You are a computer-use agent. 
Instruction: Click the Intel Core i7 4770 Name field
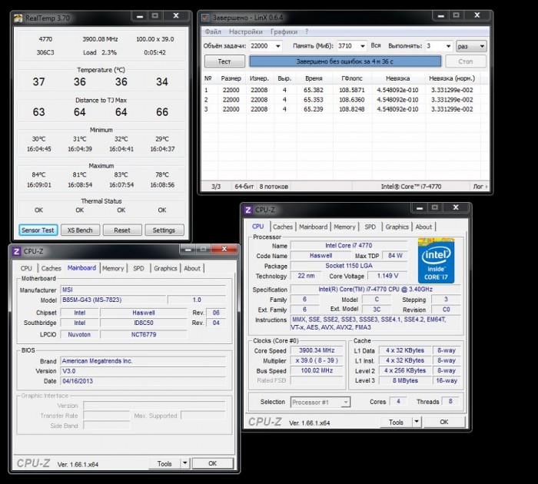(349, 246)
